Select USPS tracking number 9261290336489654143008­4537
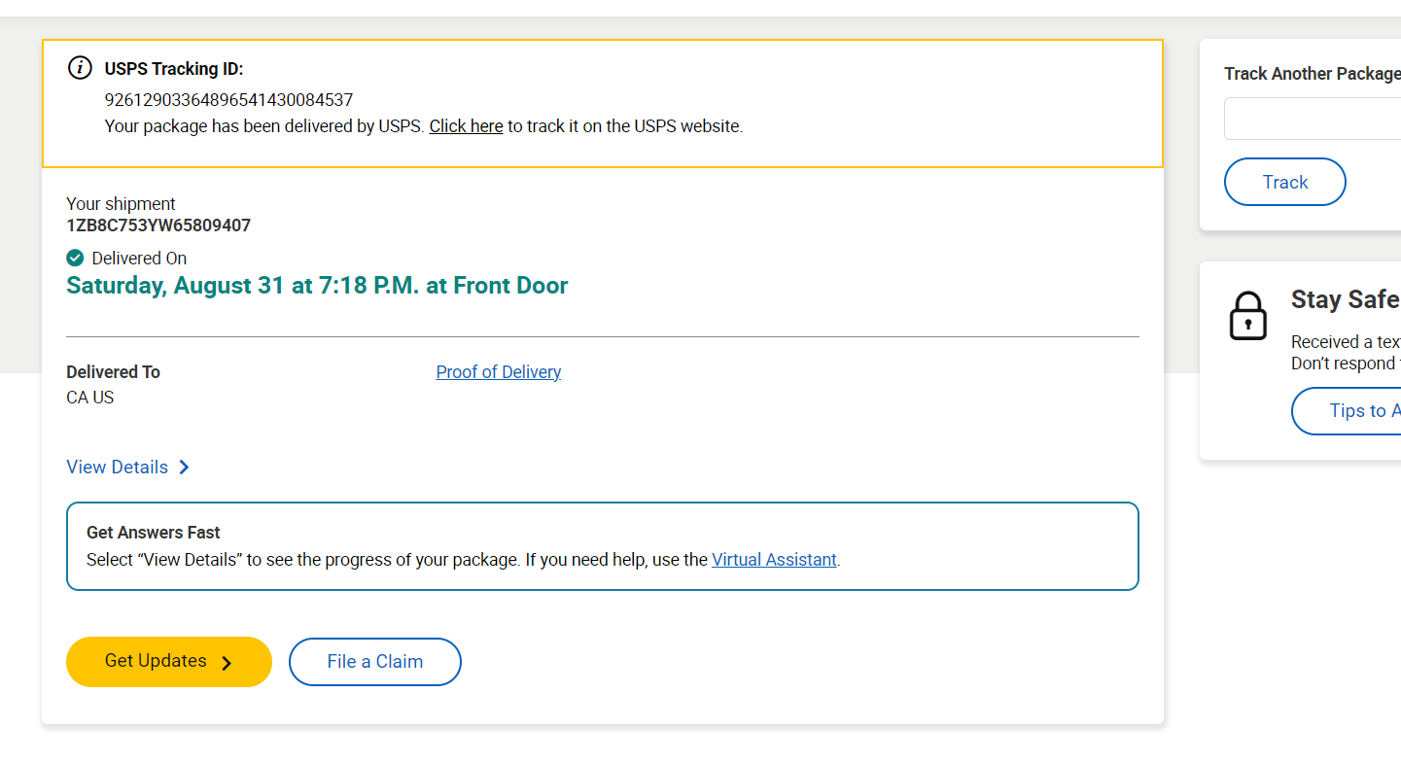The width and height of the screenshot is (1401, 763). [228, 100]
